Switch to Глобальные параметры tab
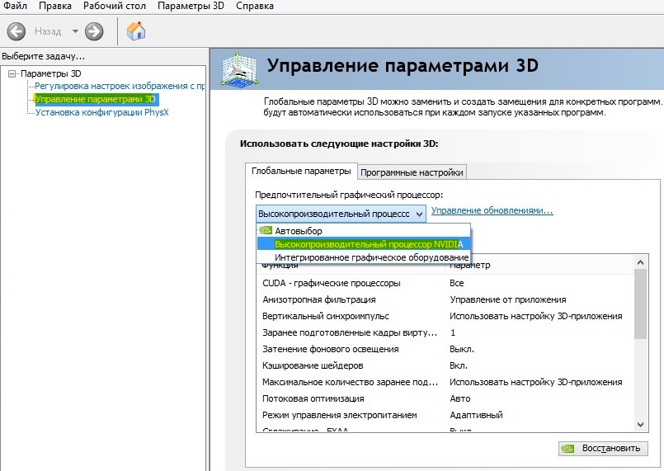 [x=301, y=171]
